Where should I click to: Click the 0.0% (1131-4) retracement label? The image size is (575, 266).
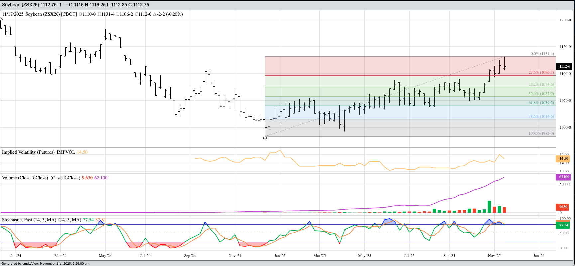[542, 54]
